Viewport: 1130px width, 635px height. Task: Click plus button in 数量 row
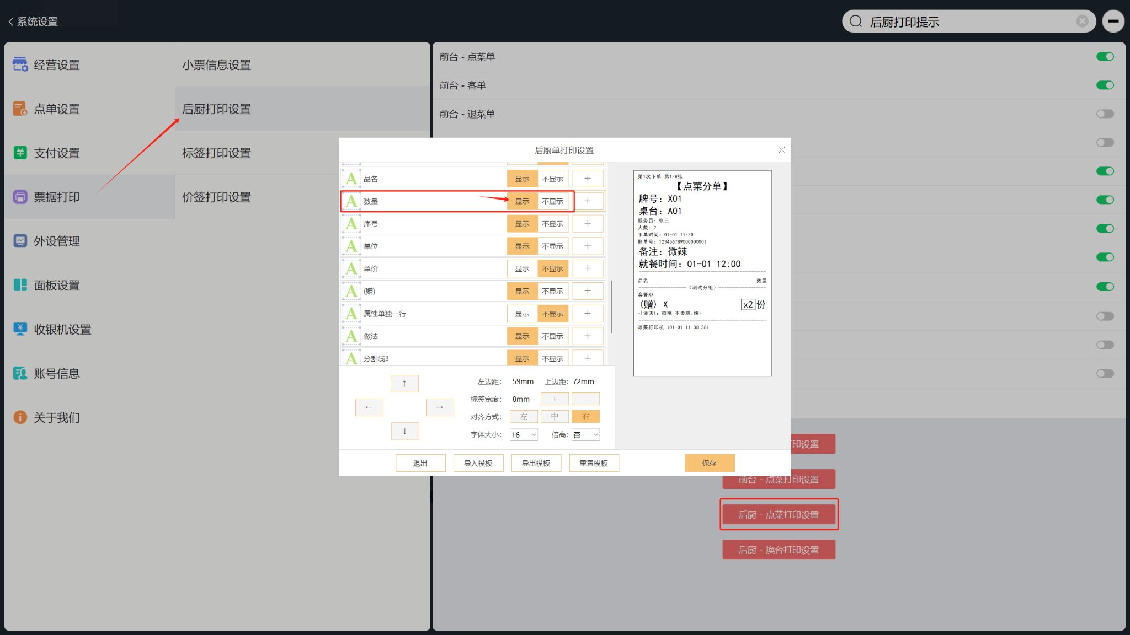click(588, 201)
